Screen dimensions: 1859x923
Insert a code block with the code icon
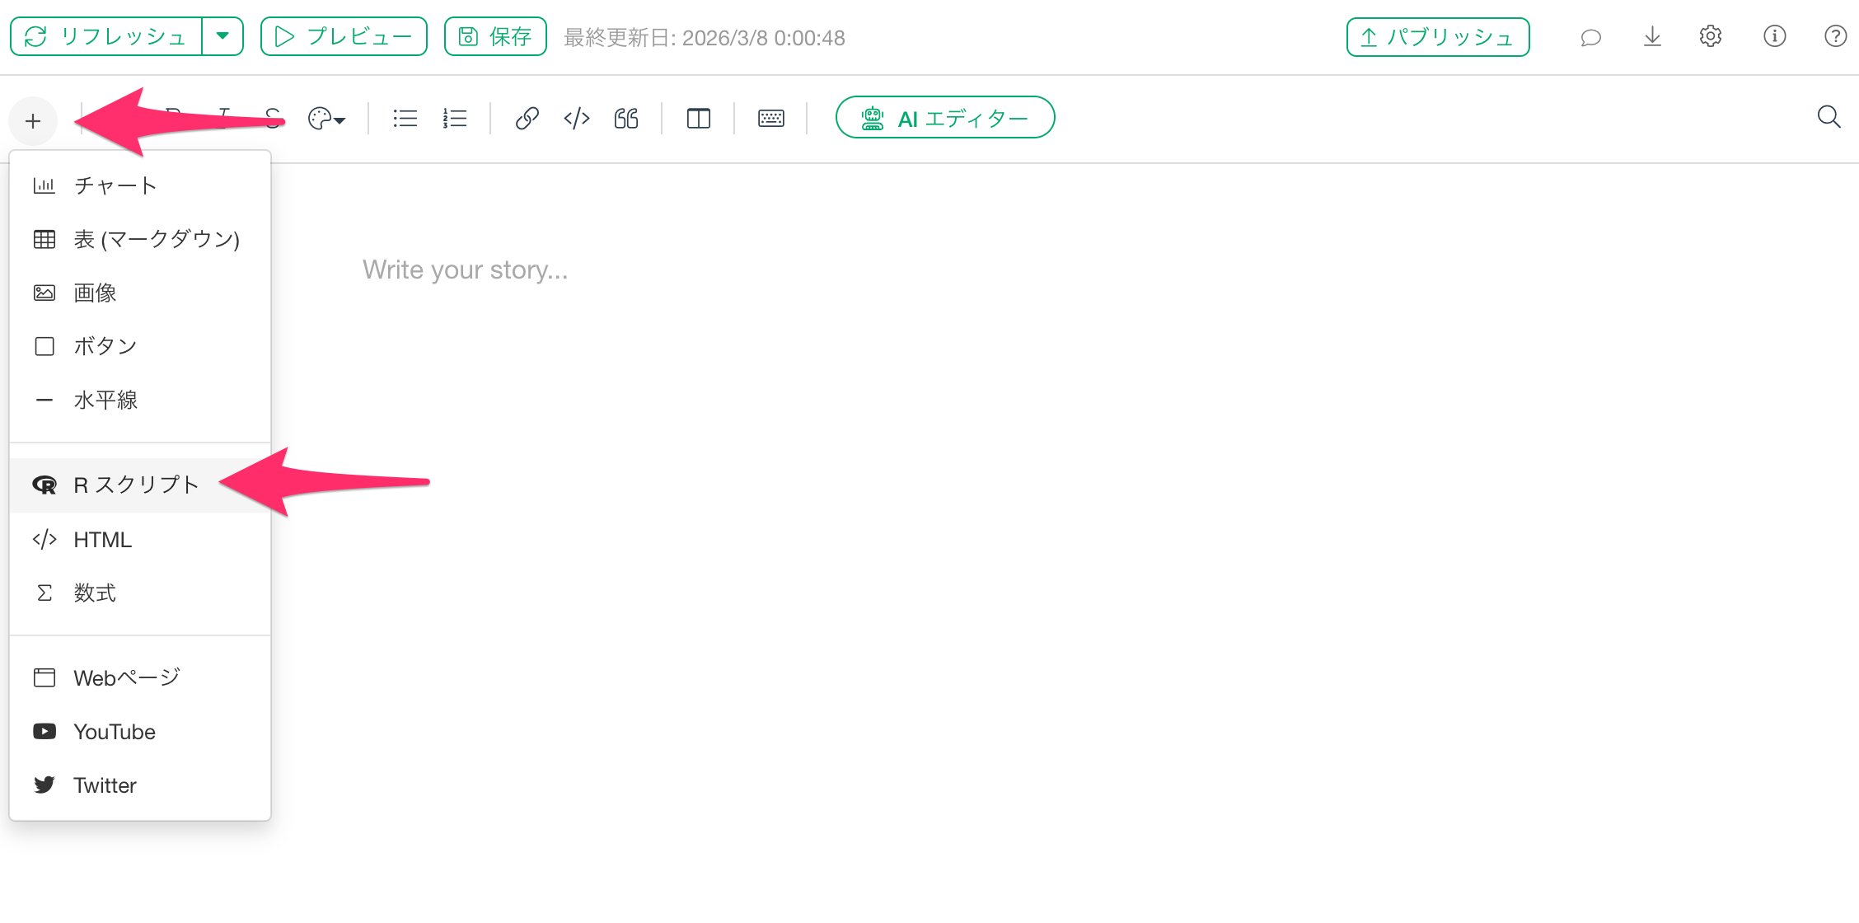pyautogui.click(x=577, y=119)
